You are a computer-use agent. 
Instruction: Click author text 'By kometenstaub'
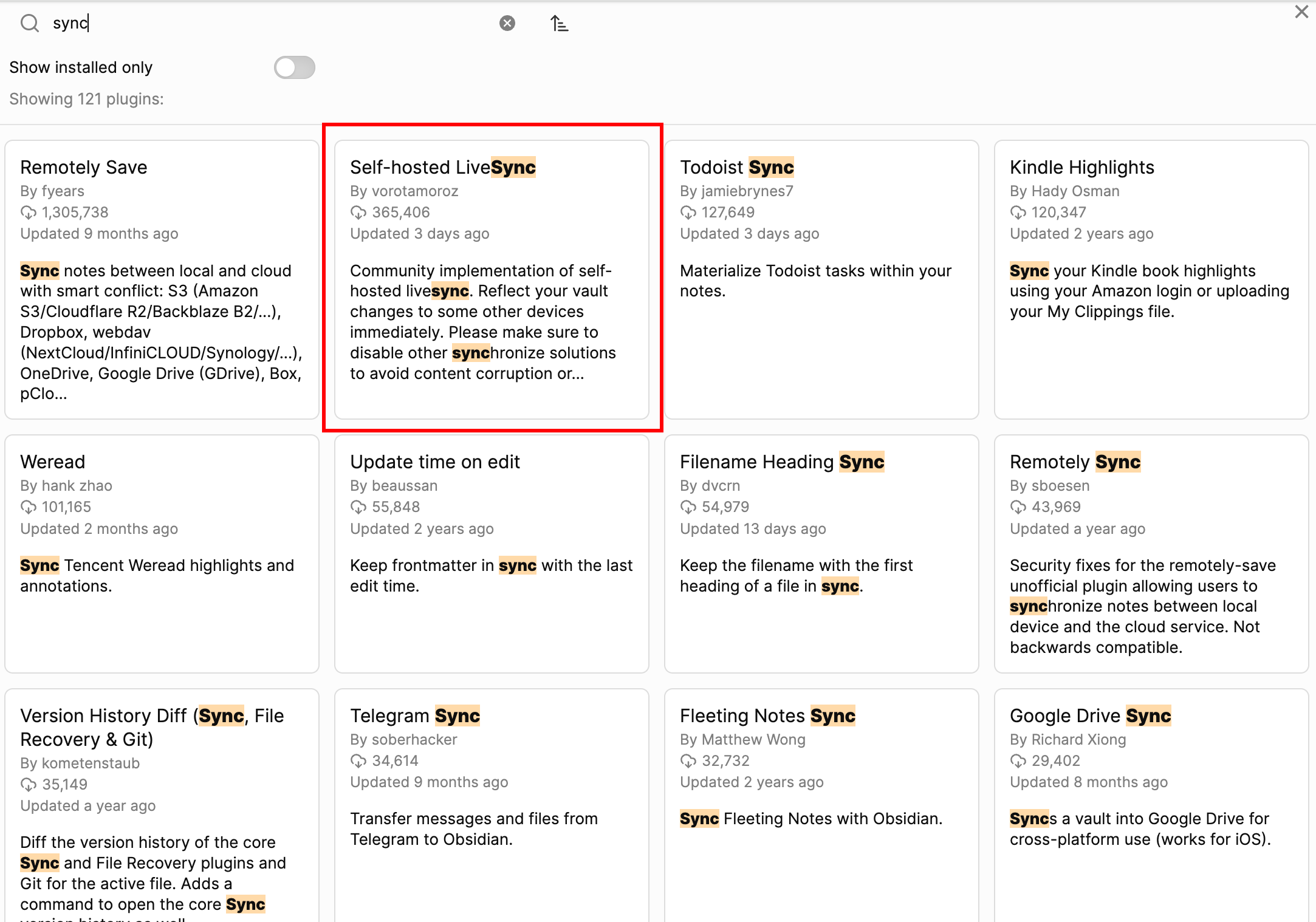[x=80, y=763]
